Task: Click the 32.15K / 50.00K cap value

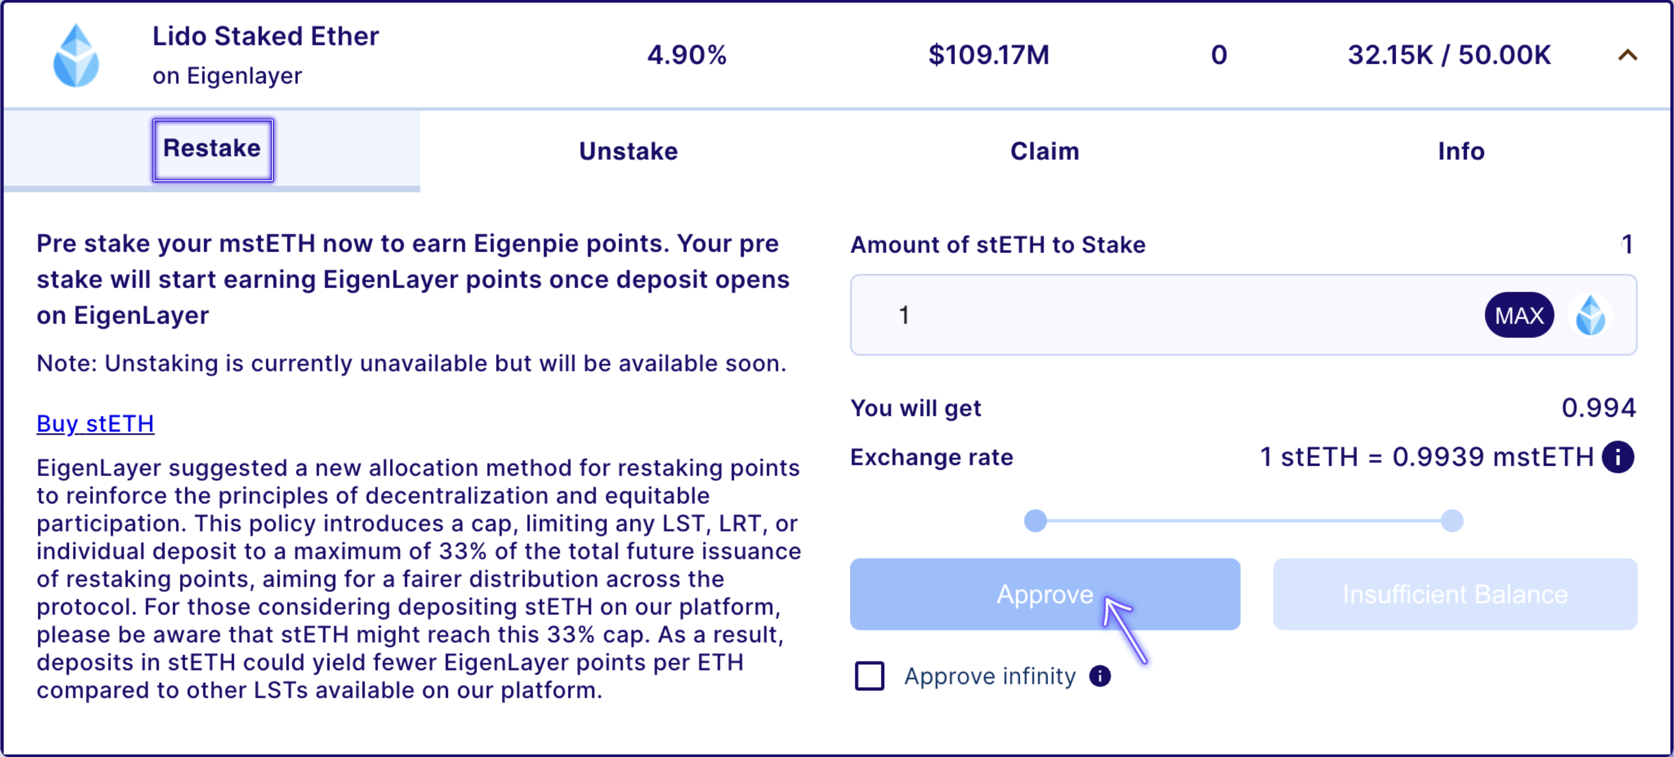Action: [x=1448, y=55]
